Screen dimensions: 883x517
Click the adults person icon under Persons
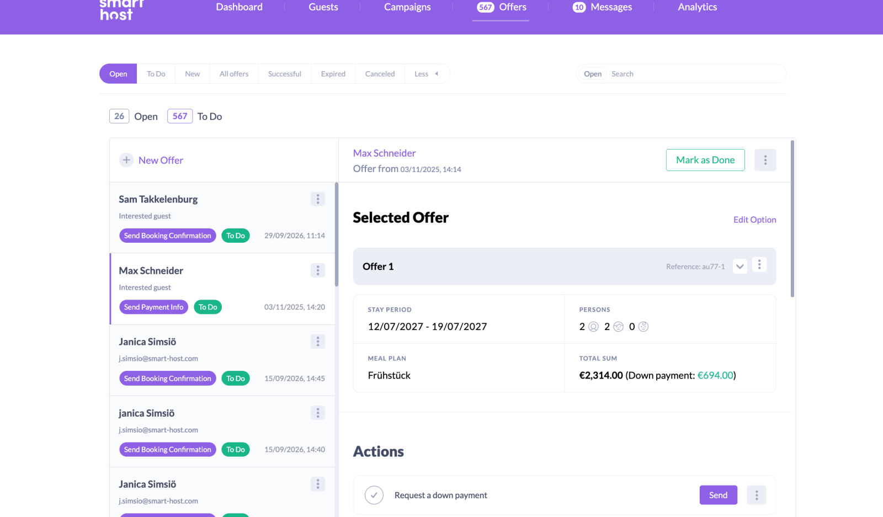[x=594, y=327]
